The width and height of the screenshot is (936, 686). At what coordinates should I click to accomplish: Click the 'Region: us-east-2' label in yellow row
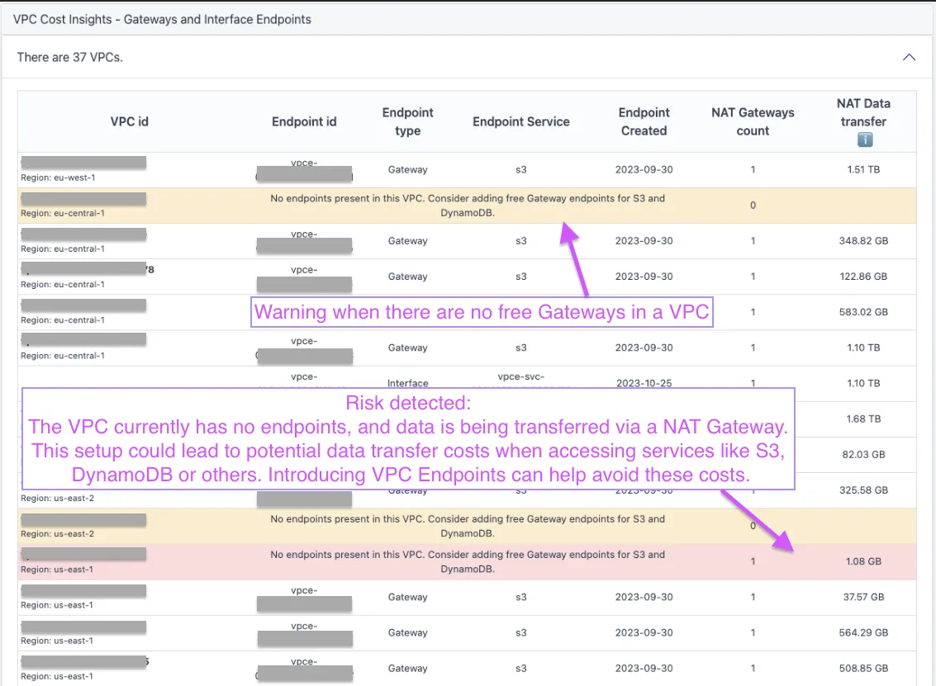[x=57, y=534]
